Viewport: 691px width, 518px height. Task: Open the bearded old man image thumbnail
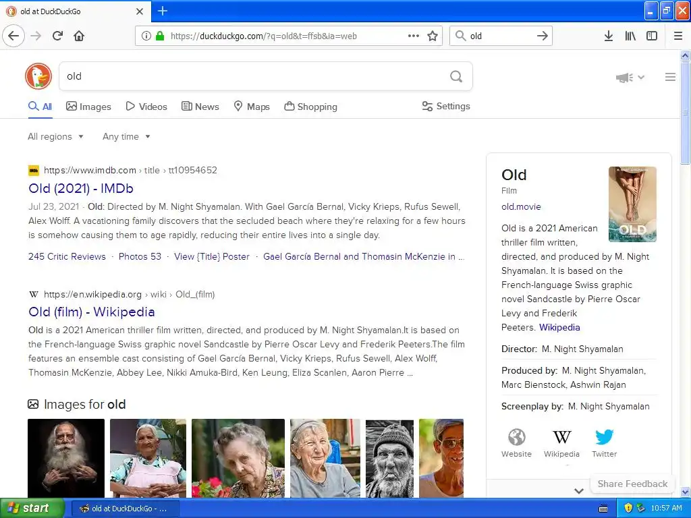(66, 458)
